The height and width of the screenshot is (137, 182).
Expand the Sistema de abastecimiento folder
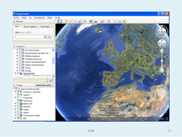(17, 61)
